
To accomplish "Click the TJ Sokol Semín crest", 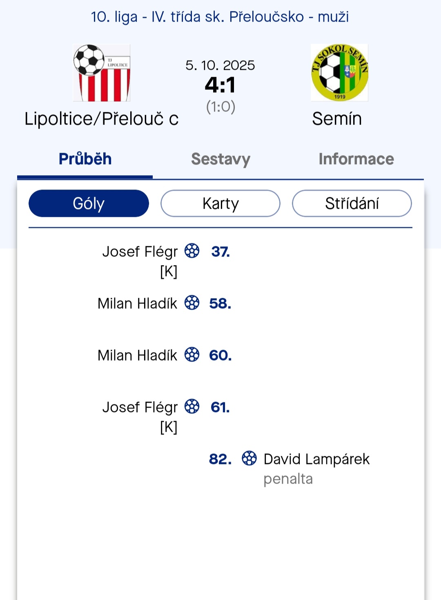I will [x=339, y=73].
